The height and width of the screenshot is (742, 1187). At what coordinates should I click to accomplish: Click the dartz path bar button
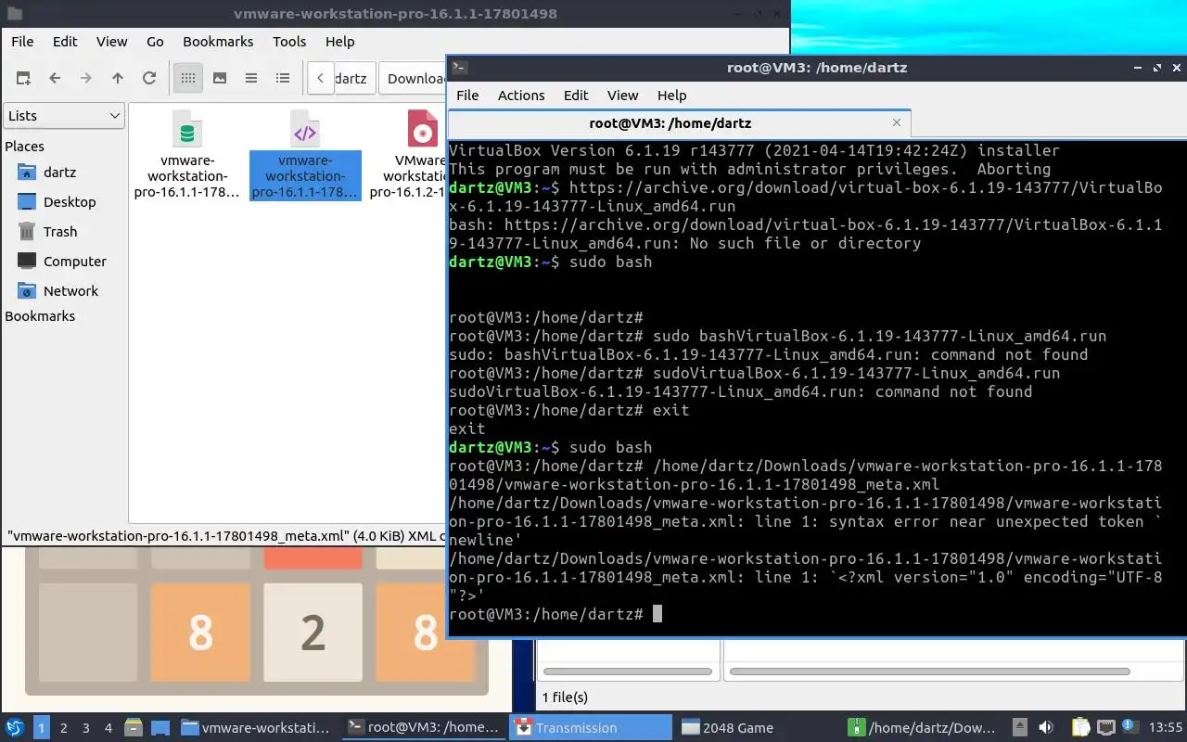click(x=353, y=78)
